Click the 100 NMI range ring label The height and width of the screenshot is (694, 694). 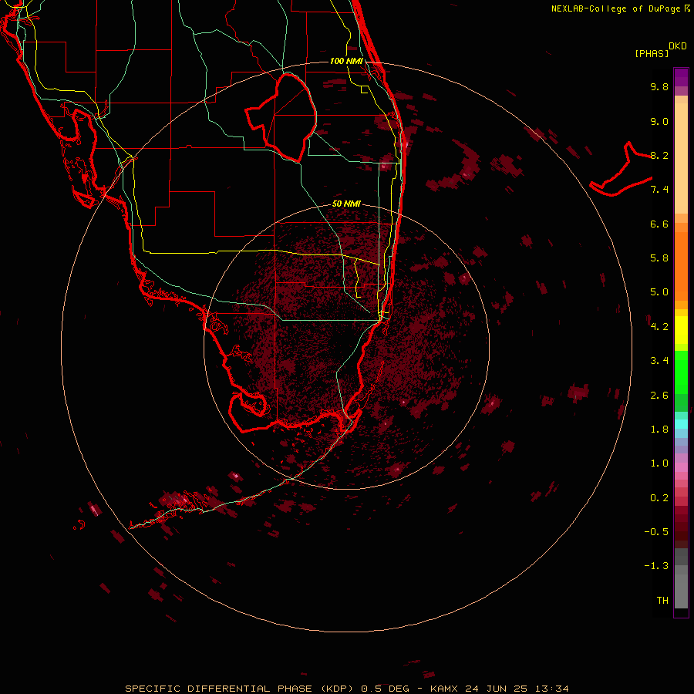[x=346, y=61]
